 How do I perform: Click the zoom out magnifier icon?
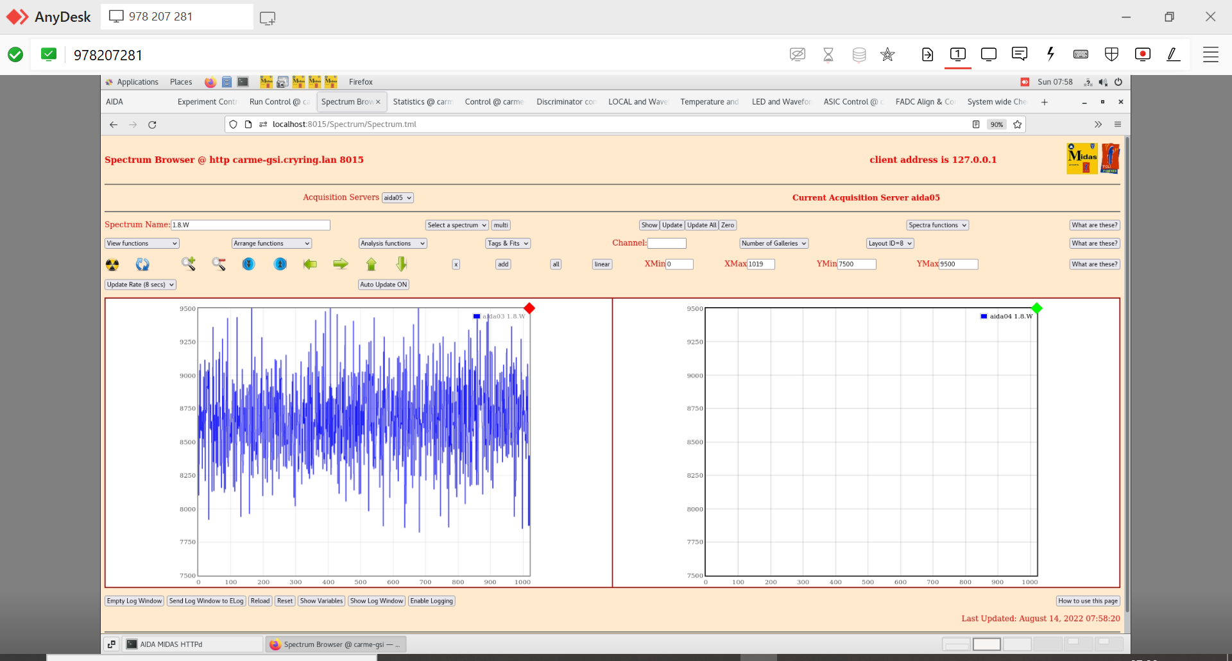219,264
